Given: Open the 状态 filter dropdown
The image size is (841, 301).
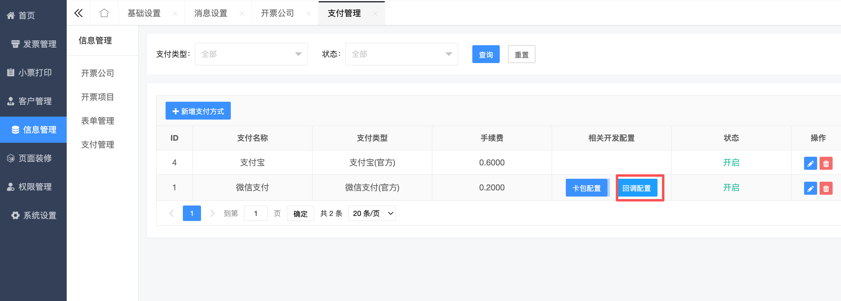Looking at the screenshot, I should pos(401,54).
